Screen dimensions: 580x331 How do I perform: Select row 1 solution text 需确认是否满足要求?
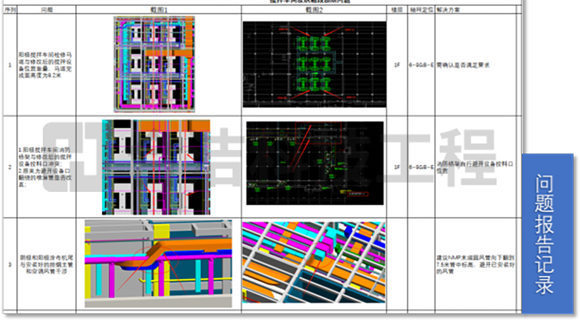coord(464,64)
